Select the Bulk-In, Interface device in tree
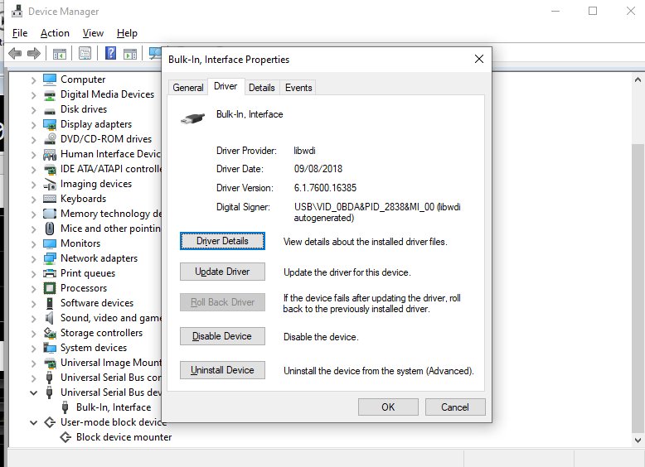Screen dimensions: 645x467 pos(113,407)
